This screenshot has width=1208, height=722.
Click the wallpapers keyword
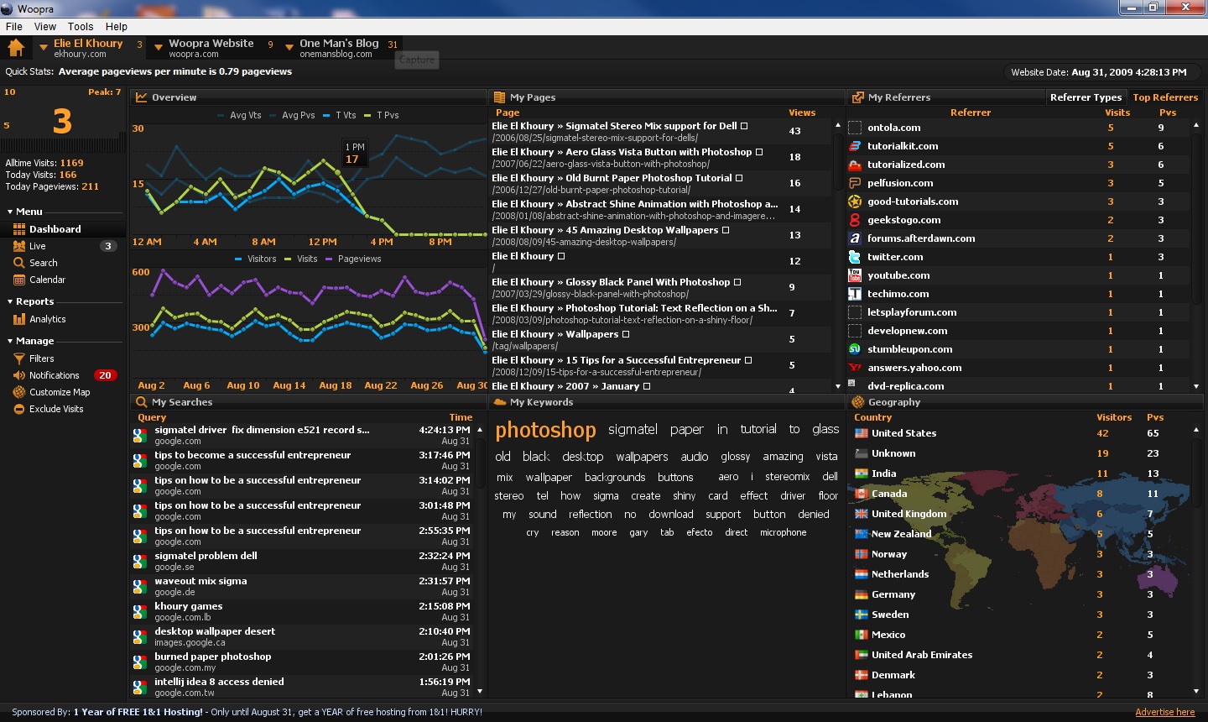pos(642,457)
